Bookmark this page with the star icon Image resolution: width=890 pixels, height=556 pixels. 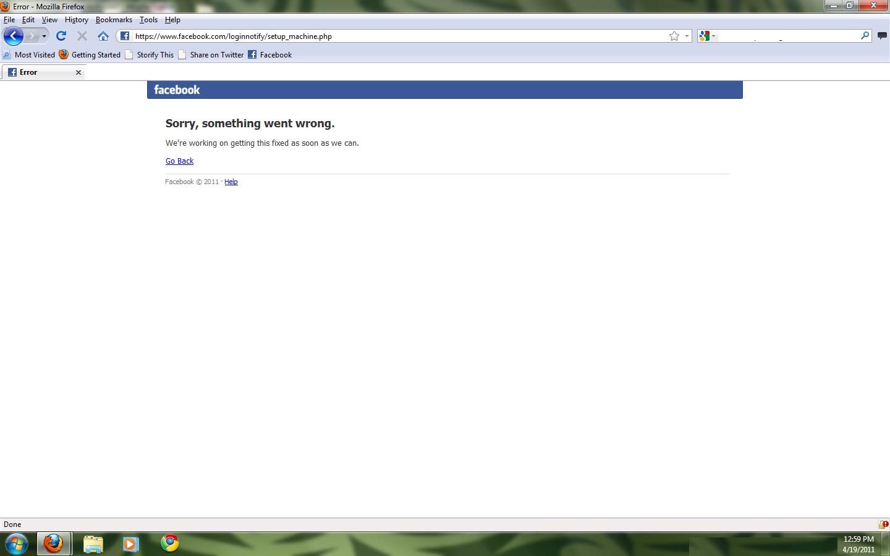click(x=674, y=36)
